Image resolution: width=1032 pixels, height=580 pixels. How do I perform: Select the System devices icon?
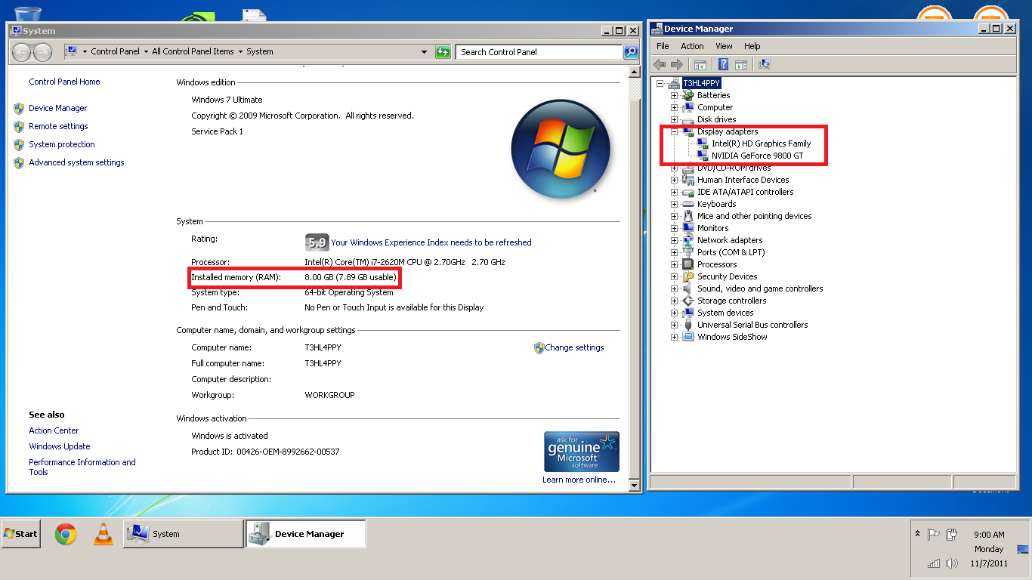688,313
